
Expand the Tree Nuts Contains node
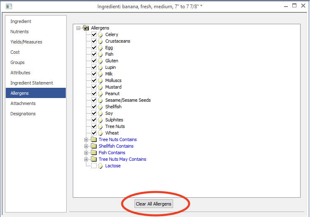coord(86,139)
